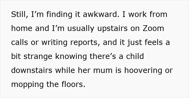189x98 pixels.
Task: Click the word "upstairs"
Action: [112, 29]
